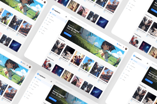This screenshot has height=104, width=157.
Task: Open the pink car thumbnail in the top-center dashboard
Action: coord(83,11)
